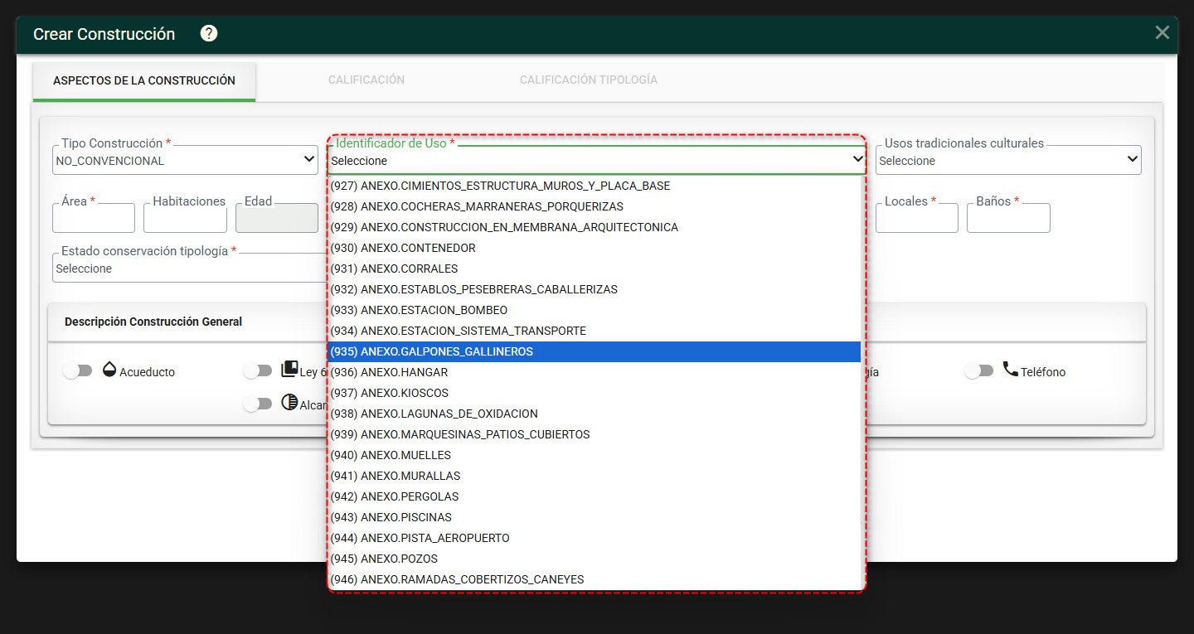Select option (928) ANEXO.COCHERAS_MARRANERAS_PORQUERIZAS

(595, 206)
